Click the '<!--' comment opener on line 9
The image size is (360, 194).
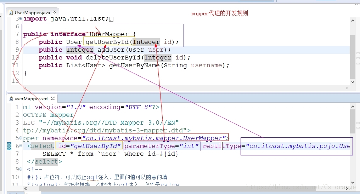35,170
